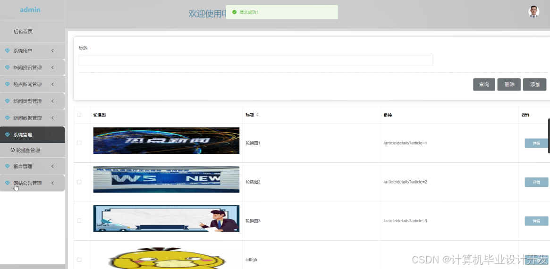550x269 pixels.
Task: Click the title cell 轮播图2
Action: pyautogui.click(x=253, y=182)
